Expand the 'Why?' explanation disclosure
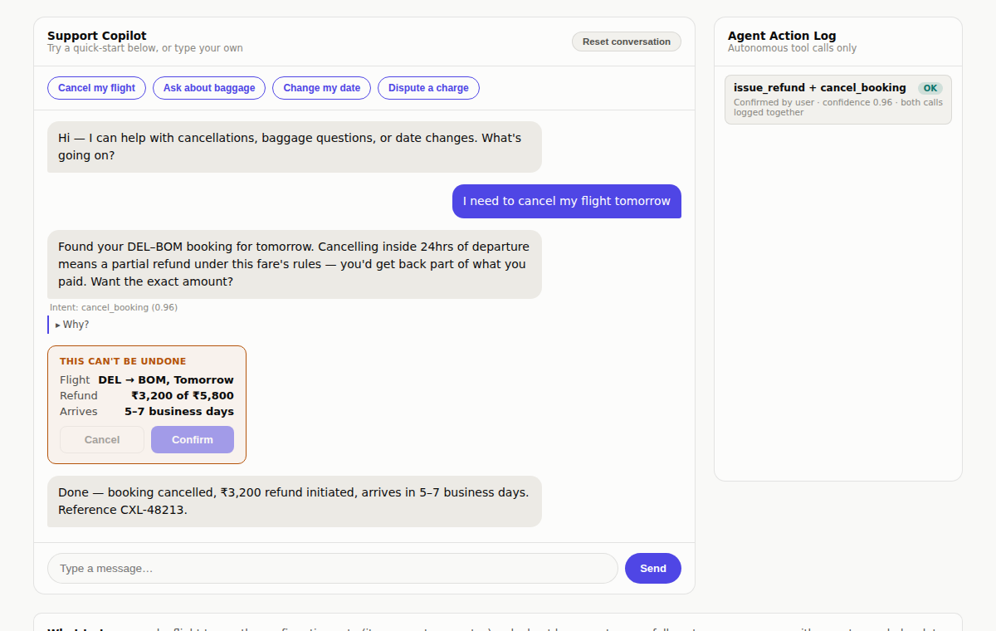 [x=72, y=325]
